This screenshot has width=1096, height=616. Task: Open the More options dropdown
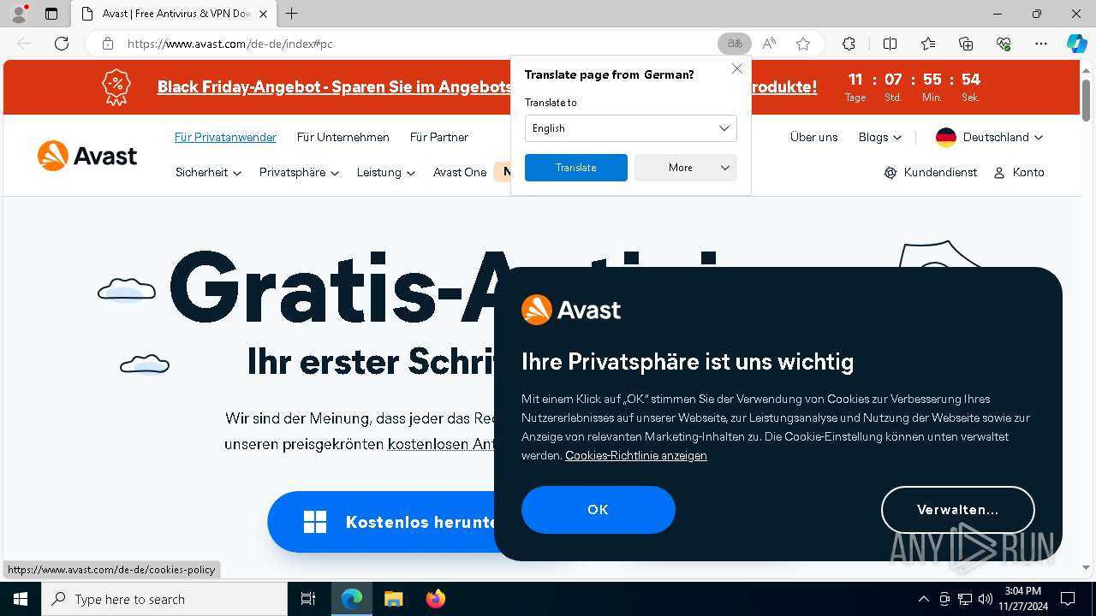click(x=686, y=168)
